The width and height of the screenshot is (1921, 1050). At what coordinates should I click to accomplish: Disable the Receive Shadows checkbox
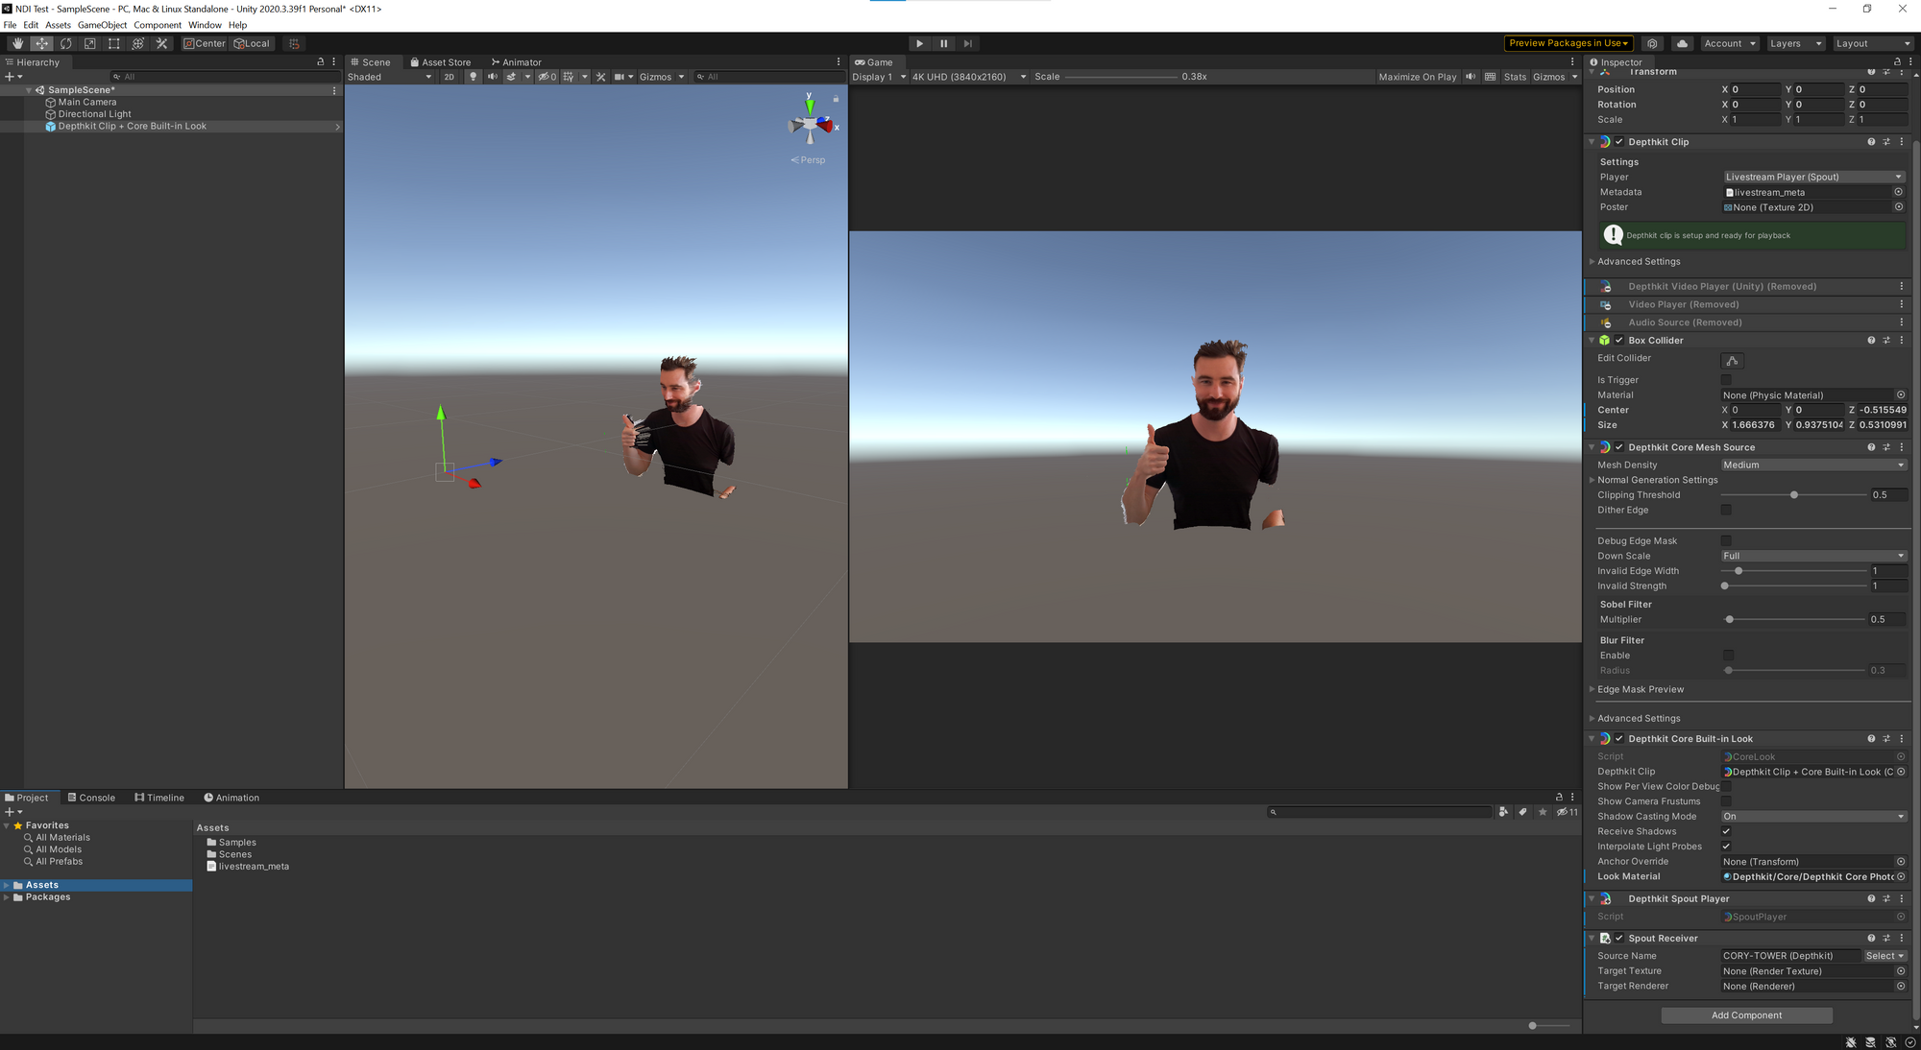pos(1726,831)
